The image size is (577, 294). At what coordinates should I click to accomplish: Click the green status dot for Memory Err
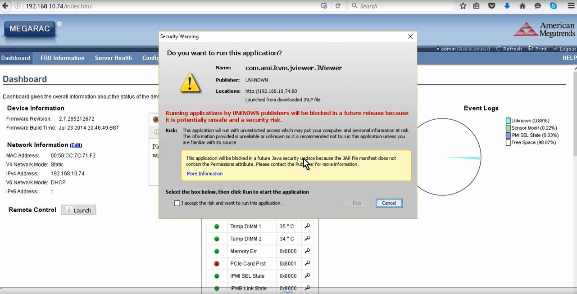pyautogui.click(x=217, y=251)
